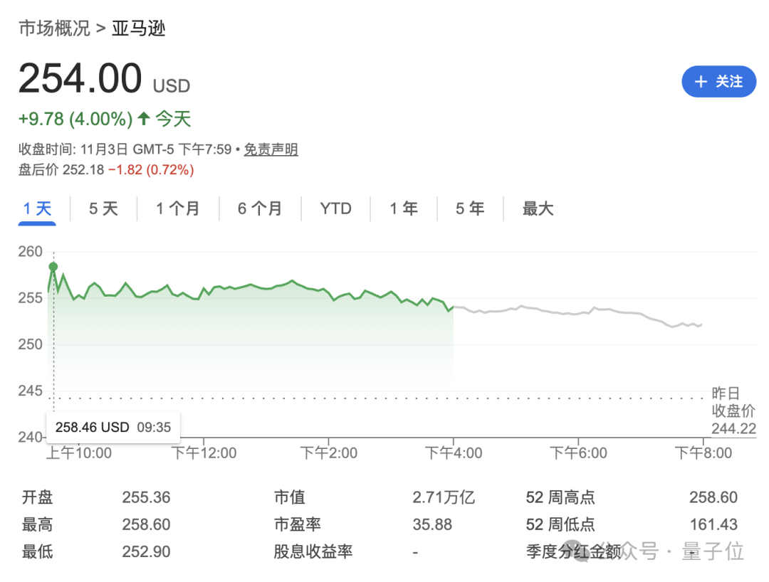Click the green dot marker on the chart
Viewport: 769px width, 582px height.
pyautogui.click(x=52, y=266)
